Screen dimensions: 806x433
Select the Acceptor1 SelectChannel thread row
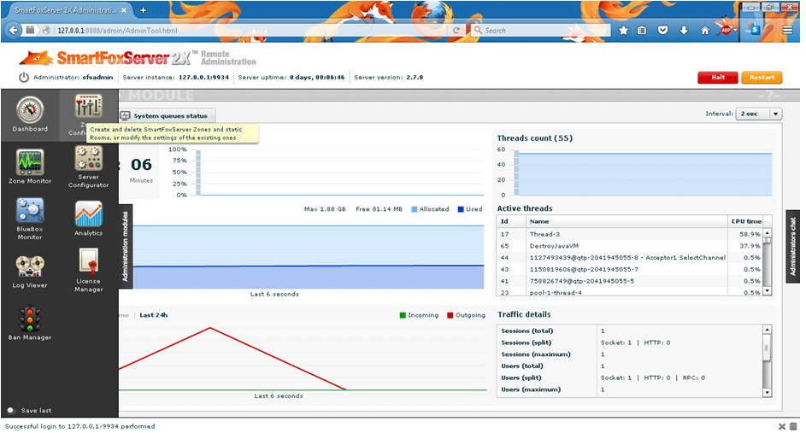tap(630, 258)
